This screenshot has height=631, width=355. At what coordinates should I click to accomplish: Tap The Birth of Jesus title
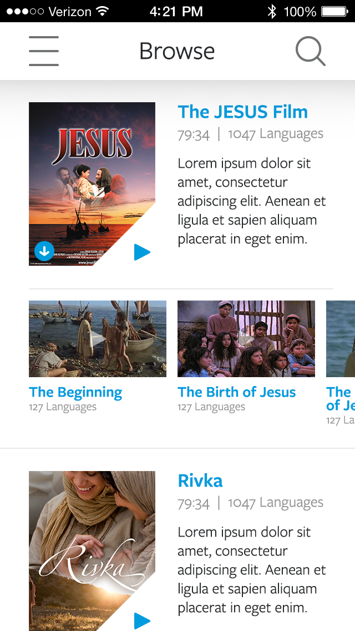[237, 392]
